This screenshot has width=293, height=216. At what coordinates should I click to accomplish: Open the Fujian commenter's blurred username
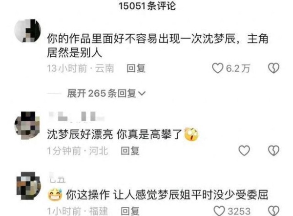point(57,177)
